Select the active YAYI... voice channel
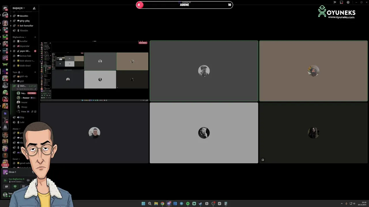The image size is (369, 207). 25,87
